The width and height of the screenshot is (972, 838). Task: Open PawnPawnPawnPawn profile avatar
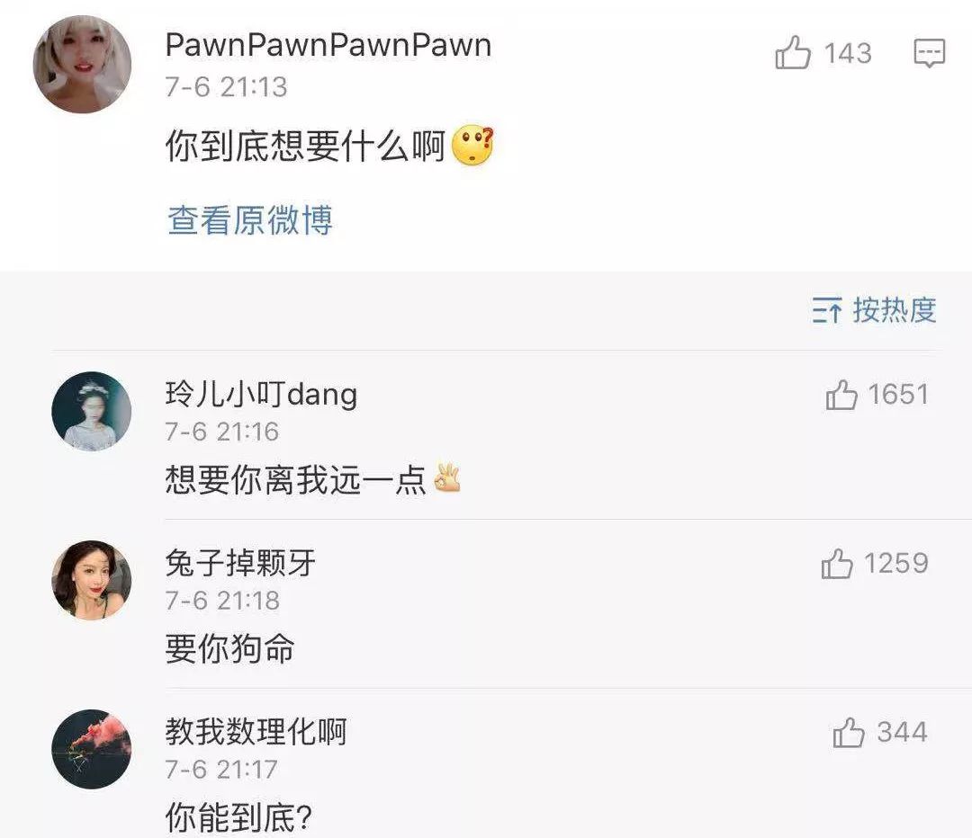coord(82,65)
